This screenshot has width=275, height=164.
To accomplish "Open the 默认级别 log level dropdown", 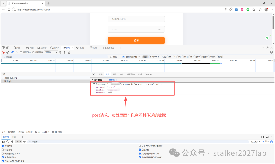I will tap(256, 142).
